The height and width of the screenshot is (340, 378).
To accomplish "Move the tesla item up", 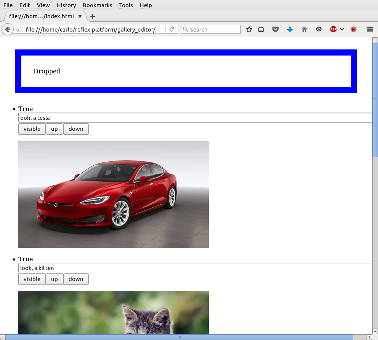I will (54, 129).
